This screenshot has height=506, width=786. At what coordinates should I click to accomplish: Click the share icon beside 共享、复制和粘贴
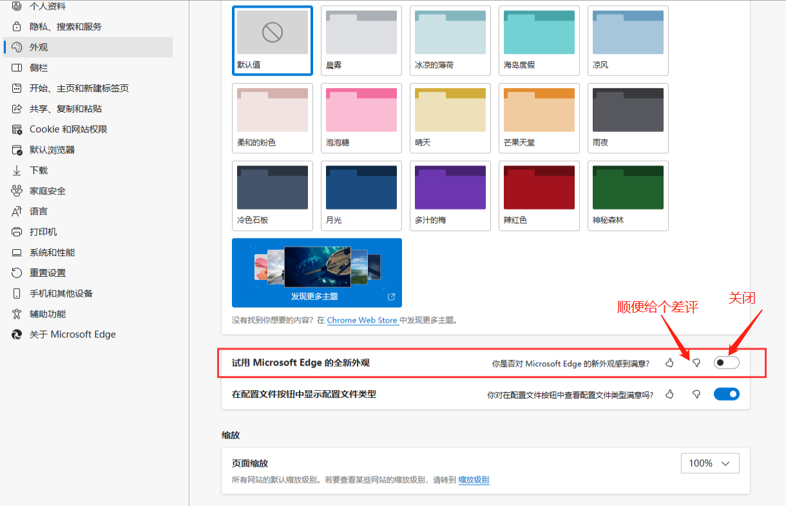coord(17,109)
